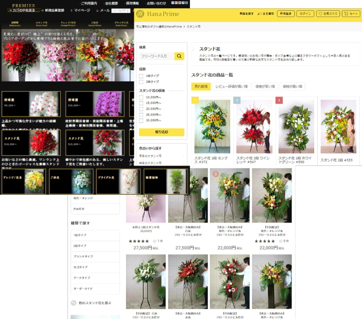
Task: Click 会社概要 in Premier top links
Action: click(x=111, y=3)
